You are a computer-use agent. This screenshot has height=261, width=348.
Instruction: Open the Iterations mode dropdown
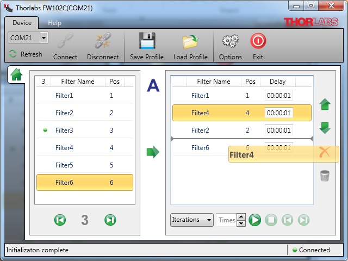coord(192,220)
